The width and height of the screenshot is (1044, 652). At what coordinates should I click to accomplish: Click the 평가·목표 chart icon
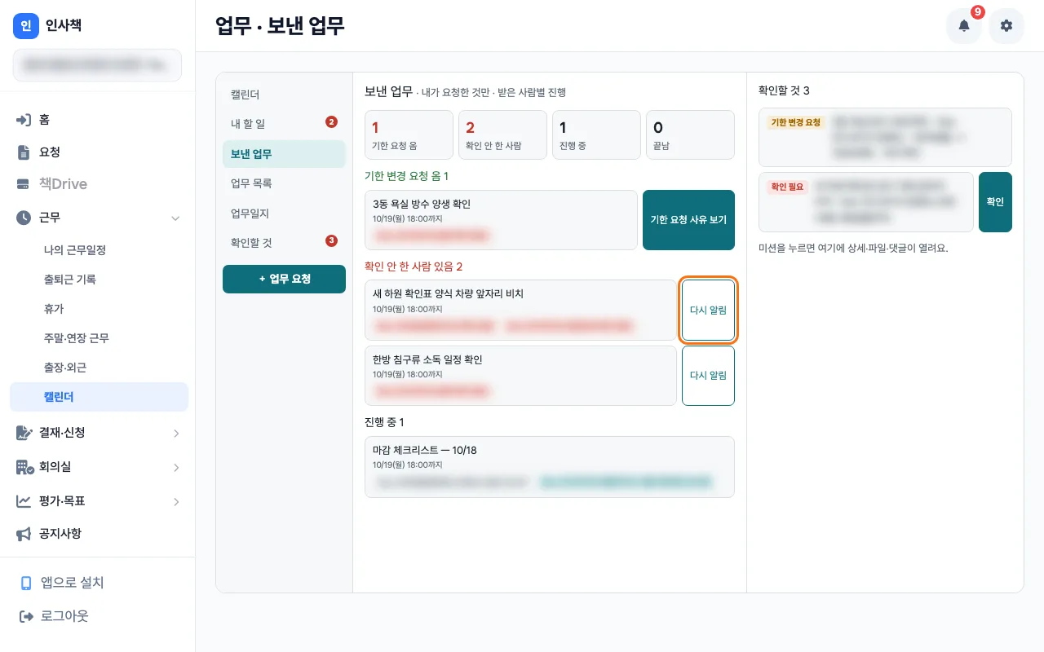click(x=24, y=501)
